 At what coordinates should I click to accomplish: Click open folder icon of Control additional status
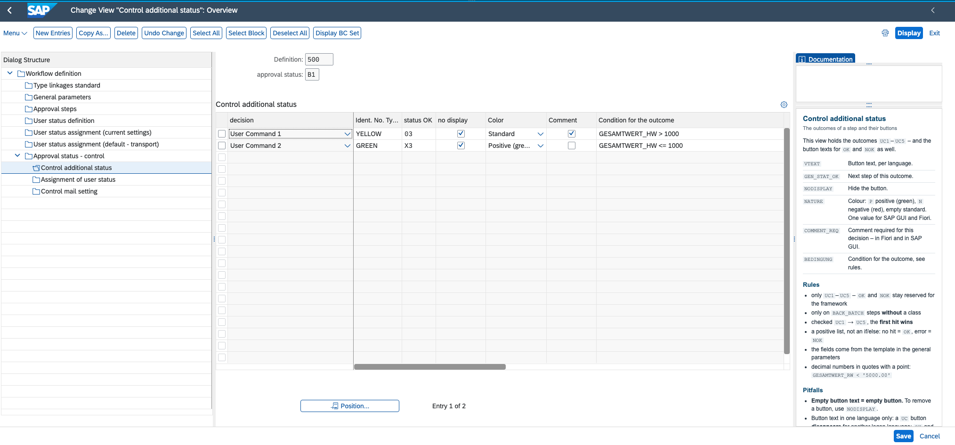(36, 168)
